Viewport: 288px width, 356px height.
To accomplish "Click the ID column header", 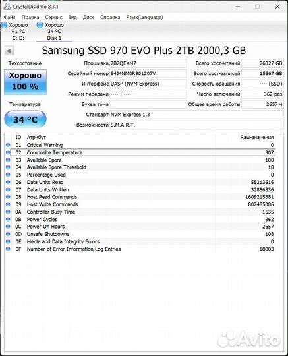I will (18, 137).
